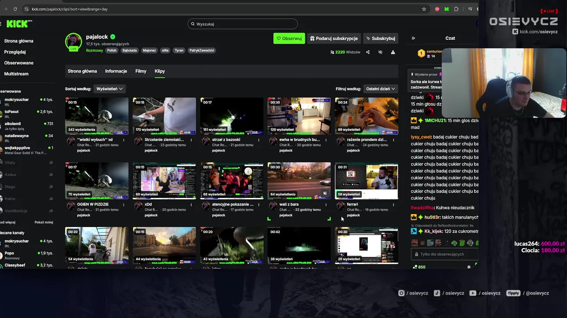Open the "xDd" clip thumbnail
The image size is (567, 318).
[x=164, y=181]
